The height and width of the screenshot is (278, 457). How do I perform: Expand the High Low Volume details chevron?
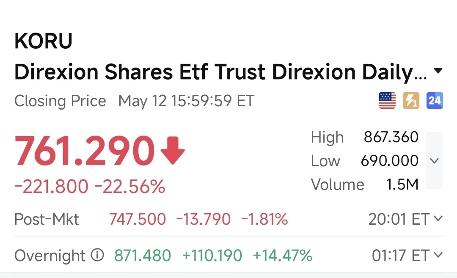(x=434, y=160)
